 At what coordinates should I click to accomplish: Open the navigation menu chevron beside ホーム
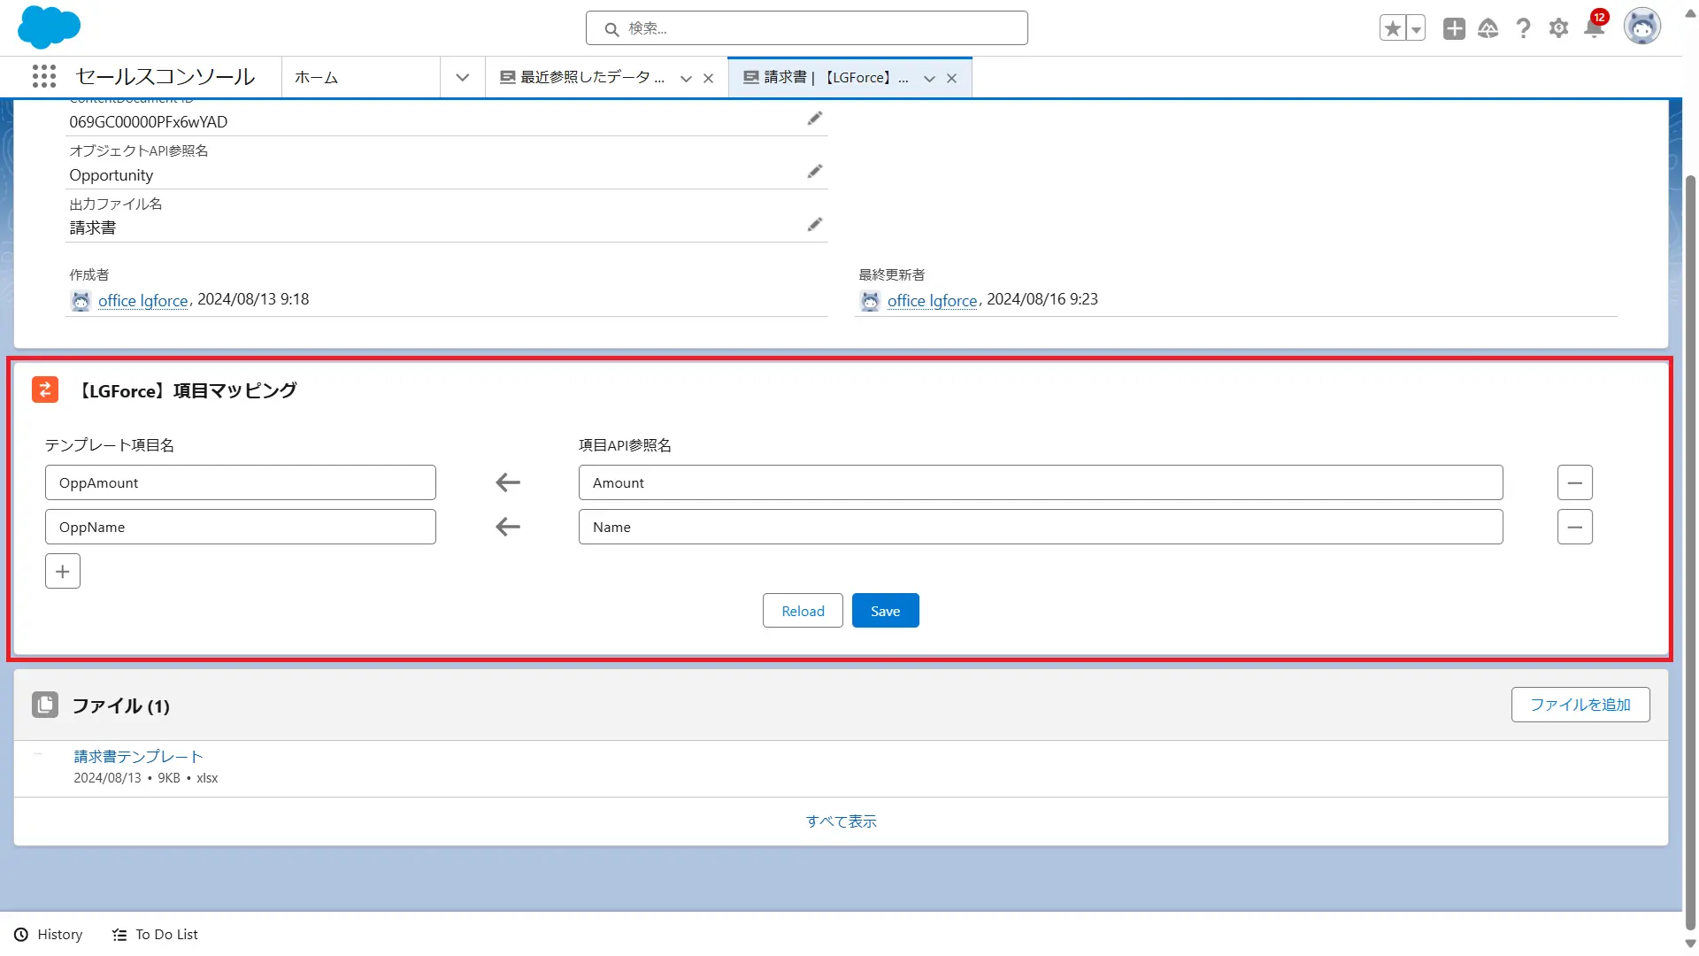462,78
